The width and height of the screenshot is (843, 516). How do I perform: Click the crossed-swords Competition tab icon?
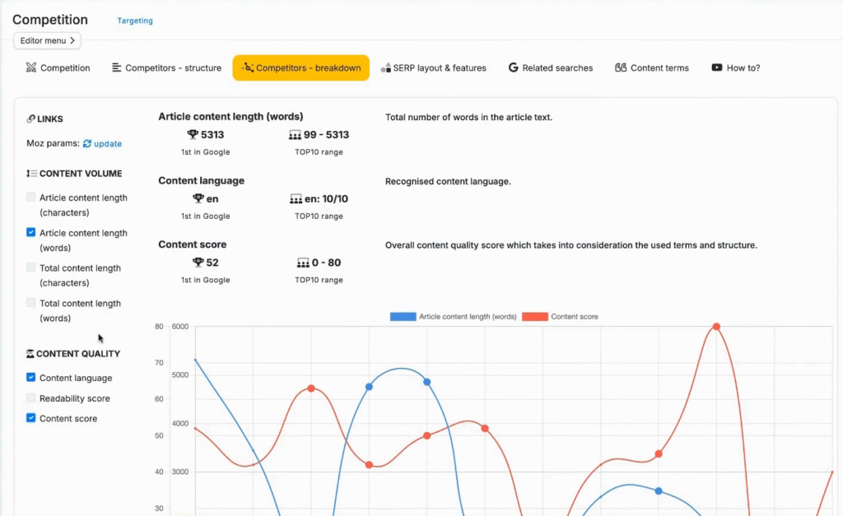coord(31,67)
